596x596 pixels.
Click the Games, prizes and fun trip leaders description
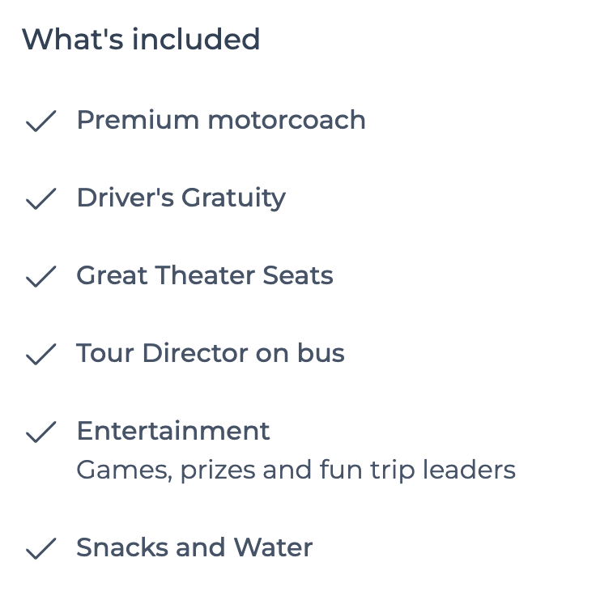coord(296,470)
